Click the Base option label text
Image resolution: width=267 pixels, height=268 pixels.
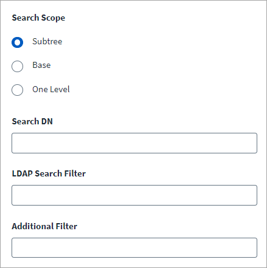point(41,65)
